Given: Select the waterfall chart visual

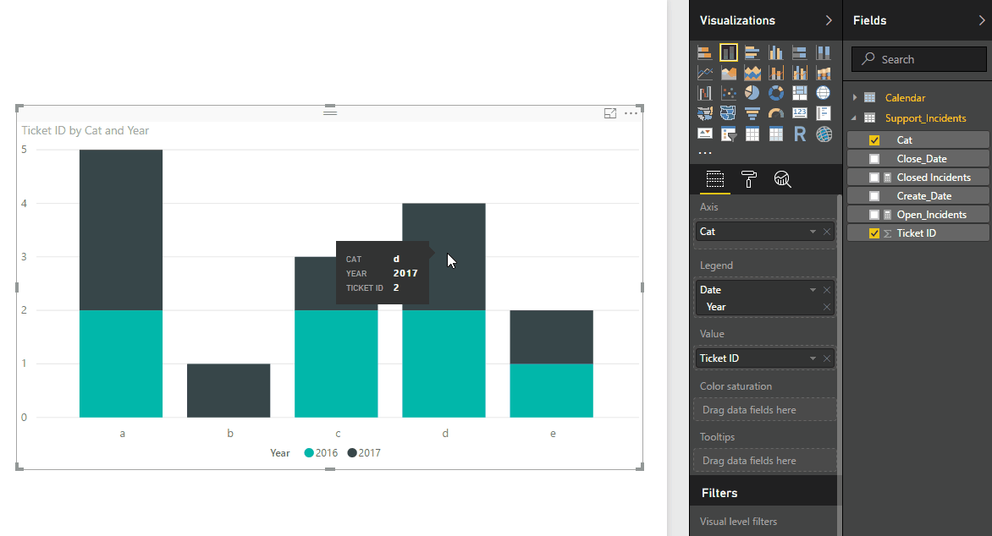Looking at the screenshot, I should [x=705, y=93].
